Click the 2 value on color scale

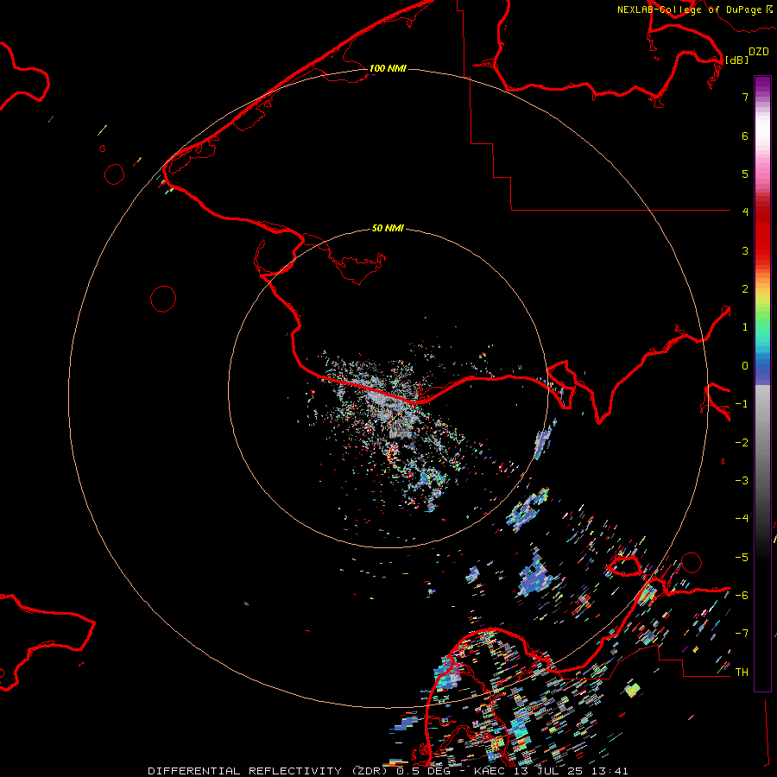pyautogui.click(x=745, y=289)
